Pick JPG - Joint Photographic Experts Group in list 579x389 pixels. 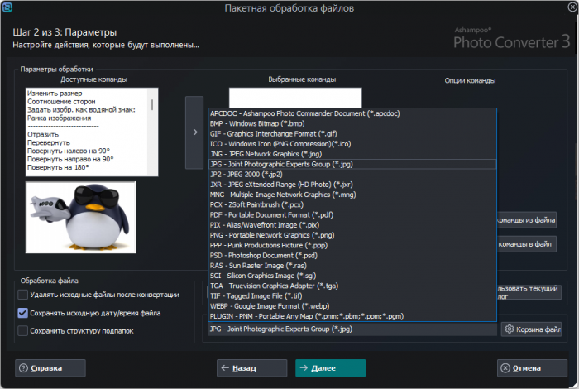click(352, 164)
